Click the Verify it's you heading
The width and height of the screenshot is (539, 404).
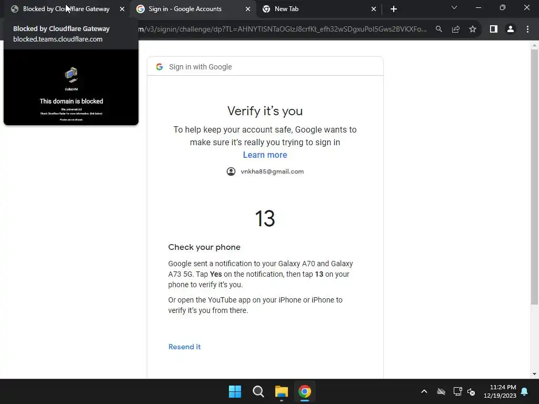(265, 111)
